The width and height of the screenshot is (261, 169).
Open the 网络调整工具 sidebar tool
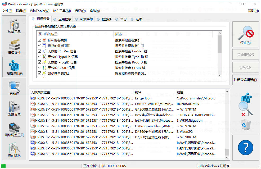click(14, 129)
